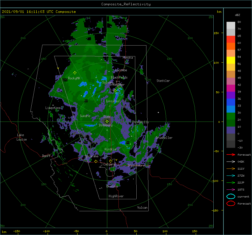Image resolution: width=252 pixels, height=235 pixels.
Task: Click the Didsbury town label
Action: click(106, 125)
